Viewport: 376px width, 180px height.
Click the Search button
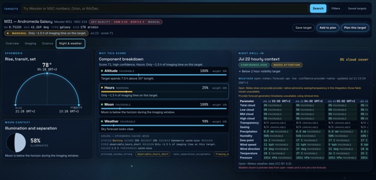coord(318,9)
